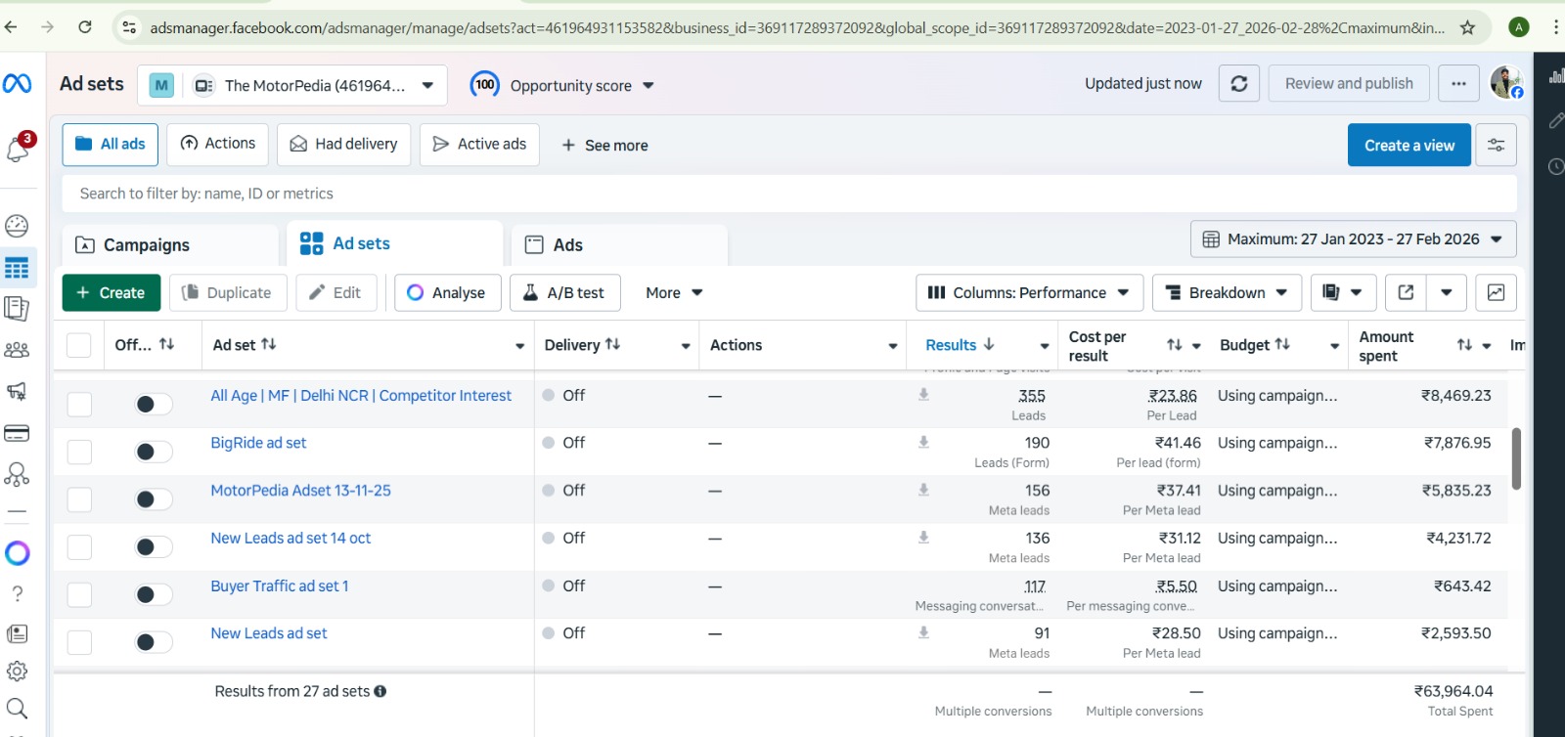Screen dimensions: 1565x737
Task: Switch to the Ads tab
Action: (x=567, y=245)
